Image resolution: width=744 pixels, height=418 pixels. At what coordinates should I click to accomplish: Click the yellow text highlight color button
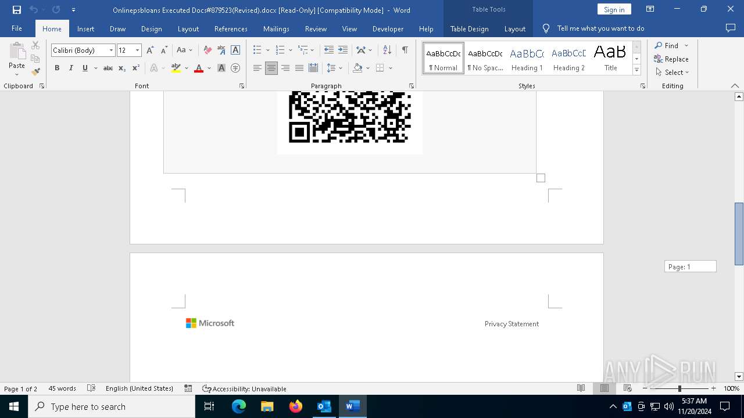(x=176, y=68)
